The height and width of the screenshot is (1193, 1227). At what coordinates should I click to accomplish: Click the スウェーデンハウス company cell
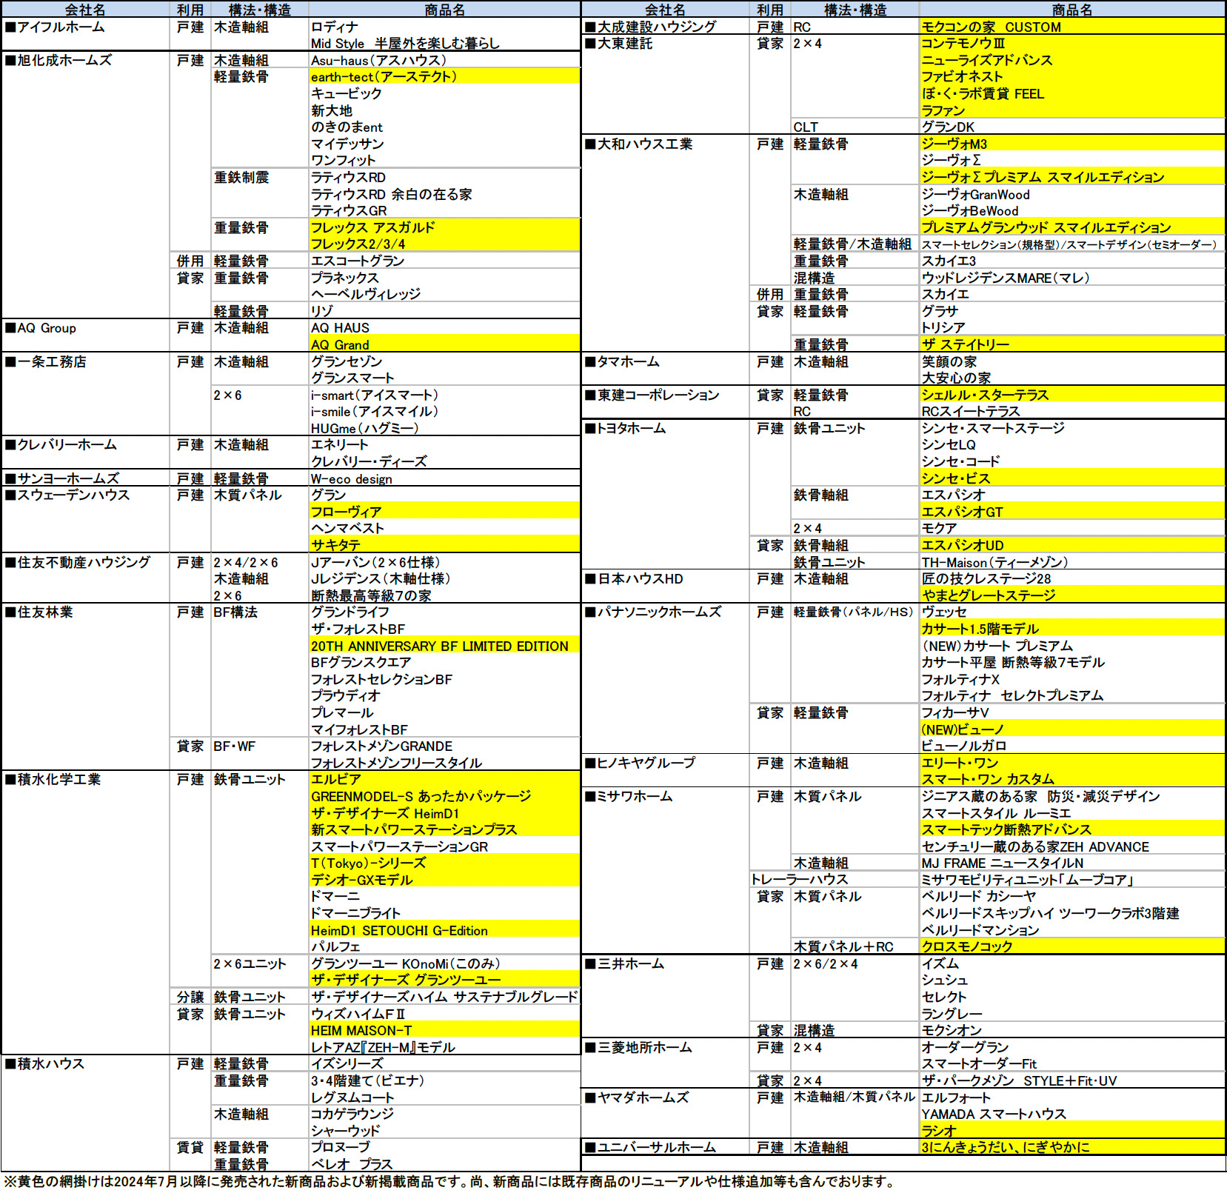coord(74,495)
